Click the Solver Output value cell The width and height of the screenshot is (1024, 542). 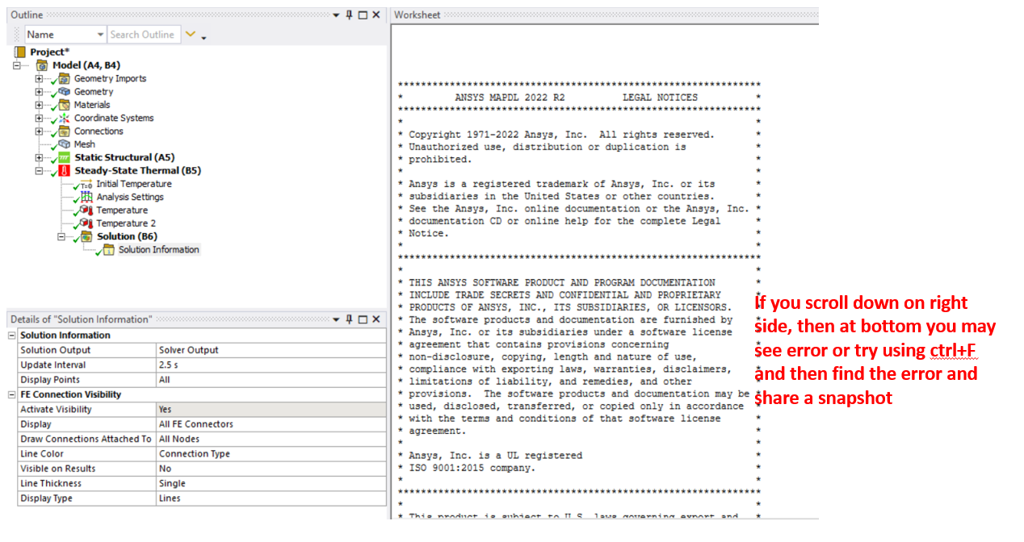click(271, 350)
